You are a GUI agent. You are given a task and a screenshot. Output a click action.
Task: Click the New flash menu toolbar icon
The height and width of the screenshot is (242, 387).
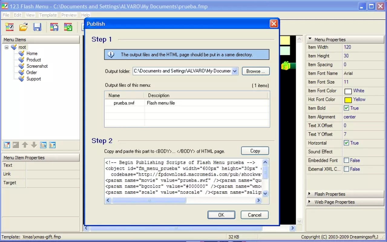pos(9,27)
